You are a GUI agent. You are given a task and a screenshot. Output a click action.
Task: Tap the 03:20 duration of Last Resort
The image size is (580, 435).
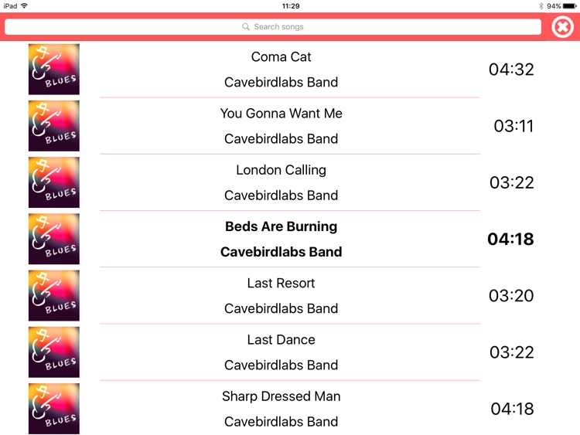point(511,296)
